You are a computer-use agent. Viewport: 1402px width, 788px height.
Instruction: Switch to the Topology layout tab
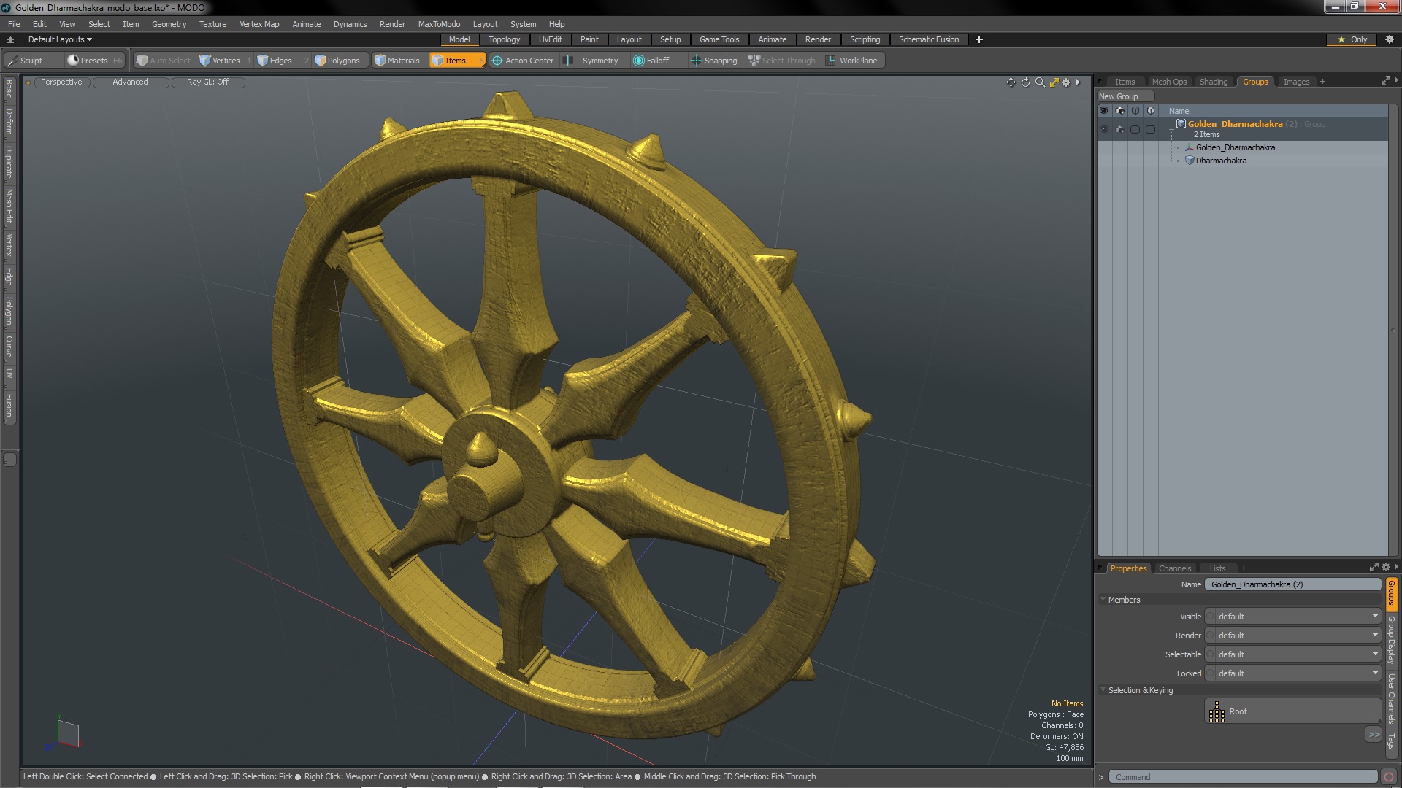point(504,39)
